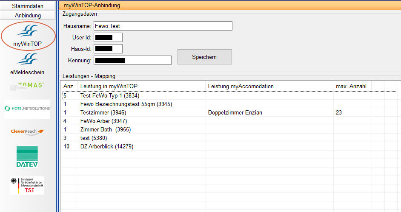The width and height of the screenshot is (401, 212).
Task: Click the HotelNetSolutions logo
Action: click(27, 109)
